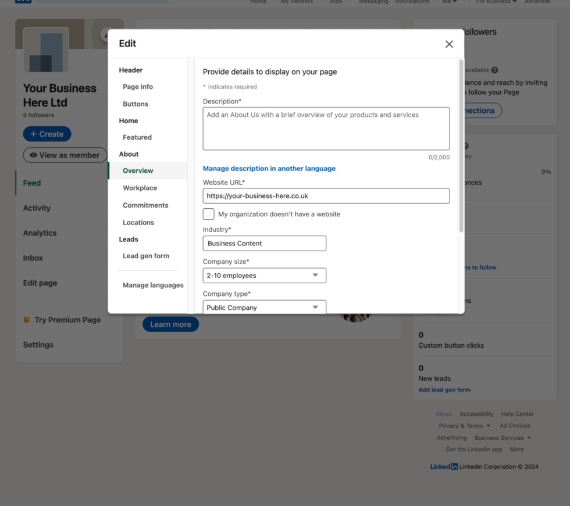Click 'Manage description in another language' link
This screenshot has height=506, width=570.
click(269, 168)
